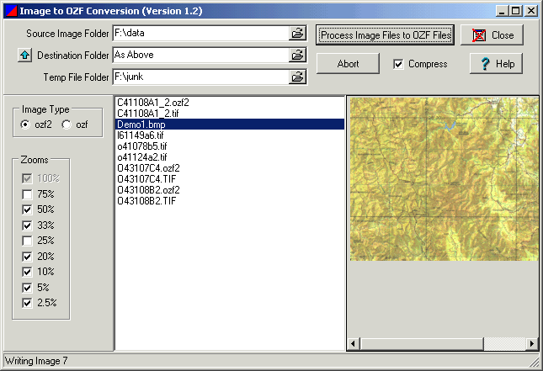This screenshot has height=371, width=543.
Task: Click the preview horizontal scrollbar right arrow
Action: pyautogui.click(x=532, y=343)
